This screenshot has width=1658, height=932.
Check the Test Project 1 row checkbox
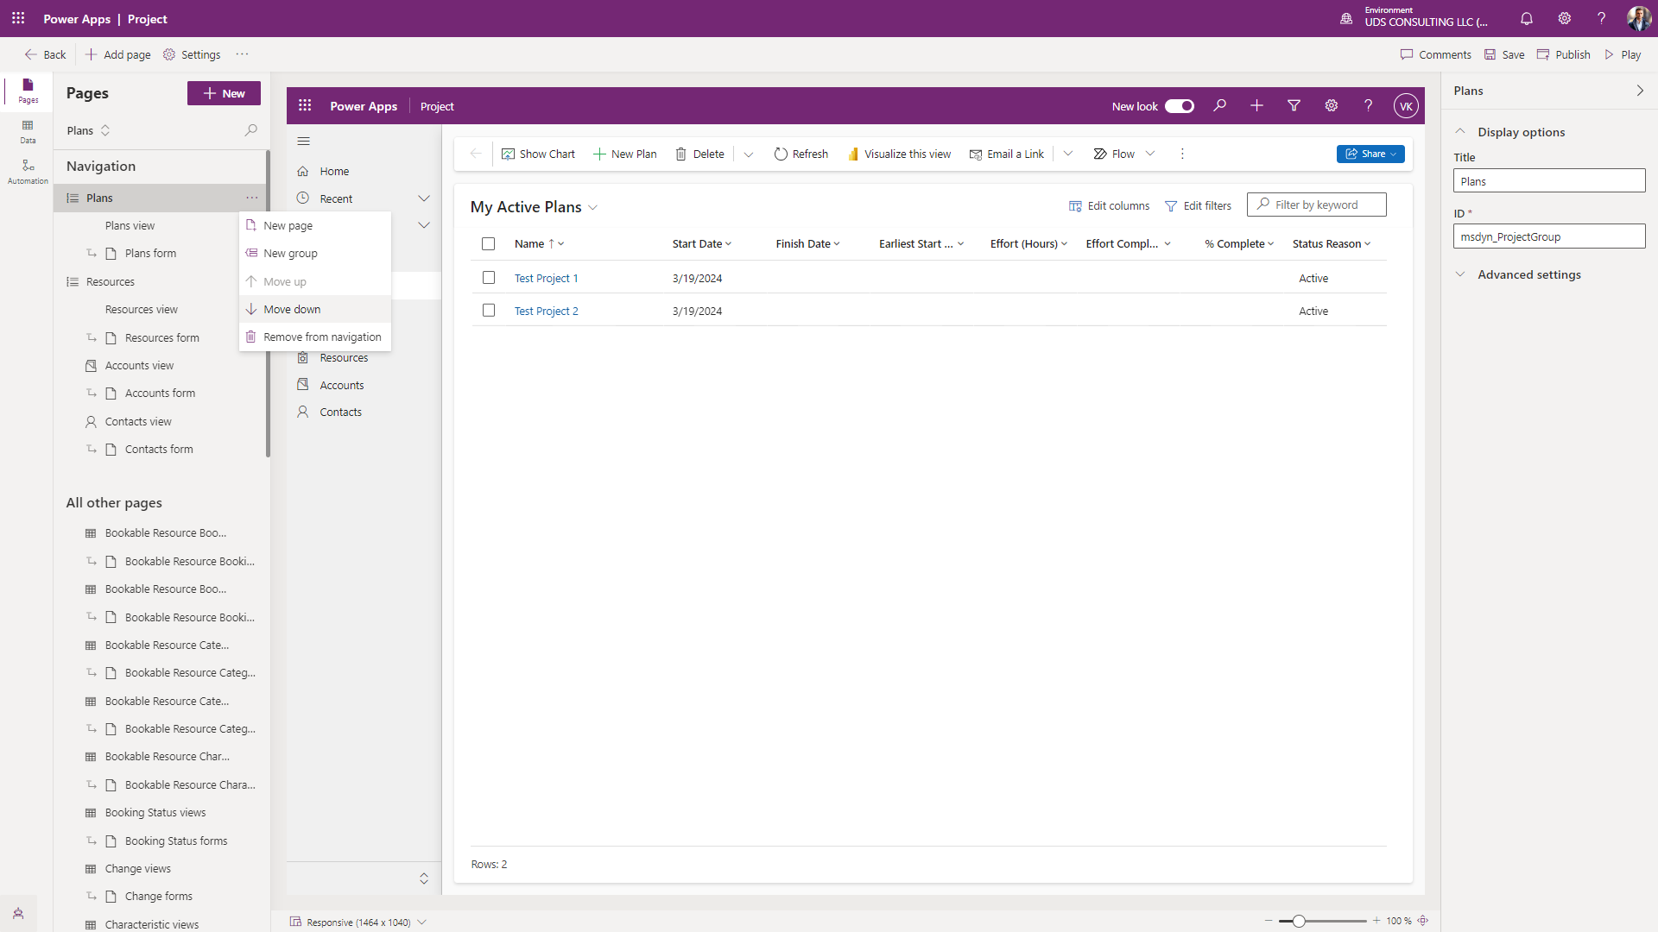[x=488, y=278]
